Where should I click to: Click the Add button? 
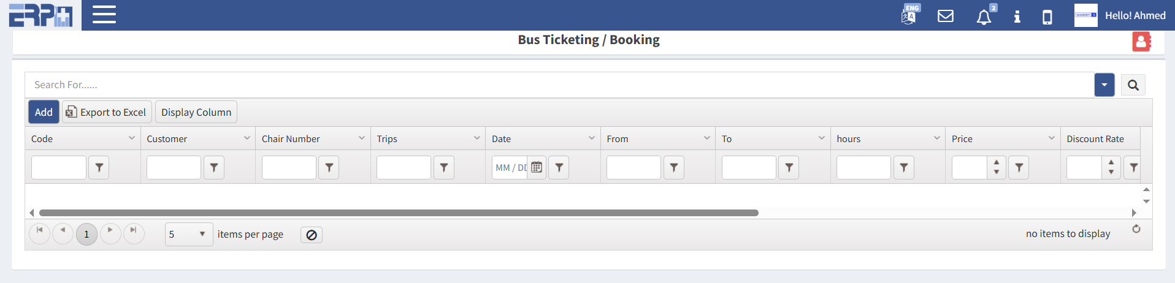click(x=44, y=112)
